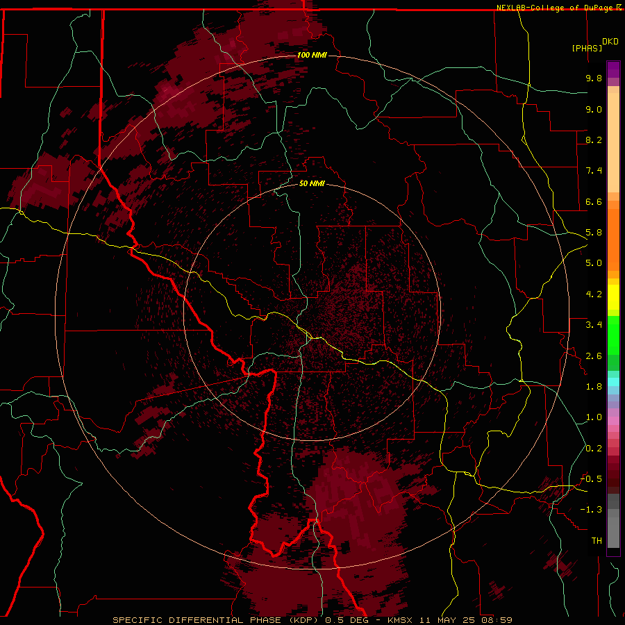Click the 08:59 timestamp

[x=497, y=620]
